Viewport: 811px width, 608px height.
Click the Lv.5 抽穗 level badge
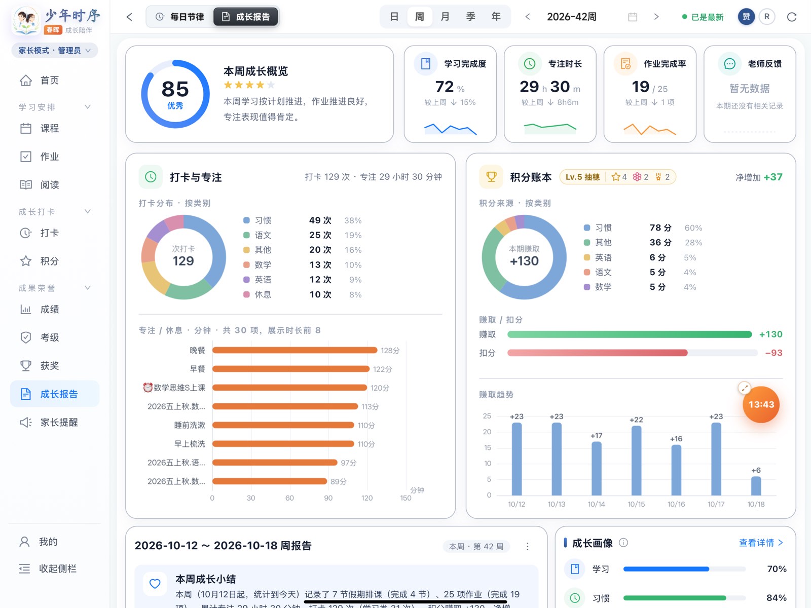pyautogui.click(x=582, y=177)
